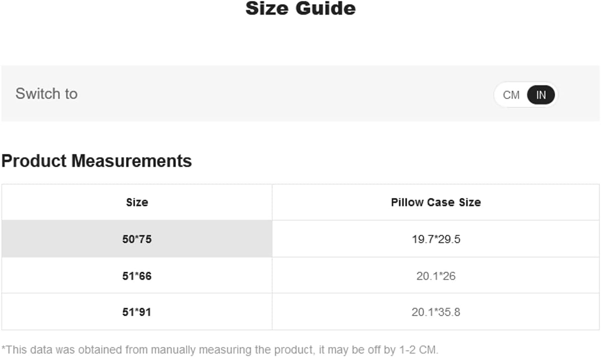Viewport: 601px width, 357px height.
Task: Click the Size Guide title
Action: pyautogui.click(x=300, y=8)
